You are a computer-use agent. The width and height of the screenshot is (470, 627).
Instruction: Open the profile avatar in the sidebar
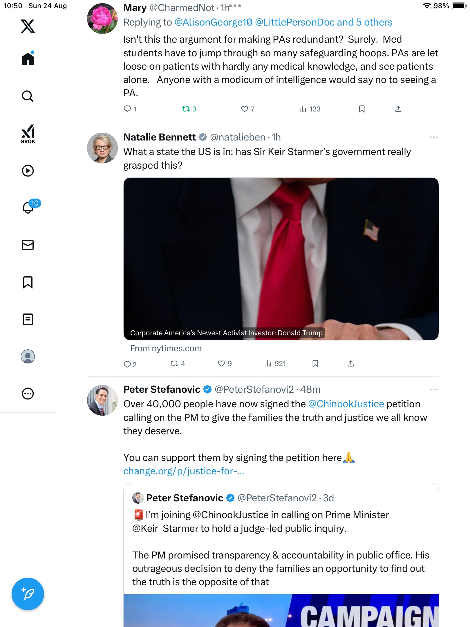click(x=28, y=356)
